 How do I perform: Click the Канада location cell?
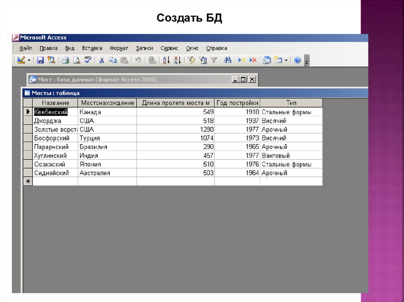107,112
